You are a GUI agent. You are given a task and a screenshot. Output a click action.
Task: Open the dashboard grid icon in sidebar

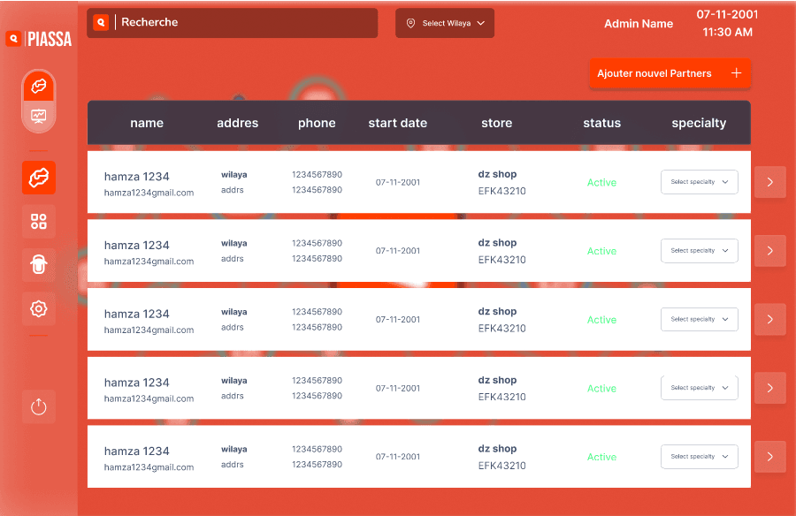[x=39, y=221]
